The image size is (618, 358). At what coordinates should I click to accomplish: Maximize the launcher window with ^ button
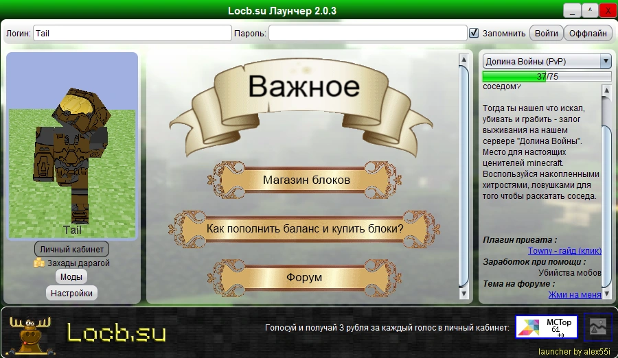(590, 11)
